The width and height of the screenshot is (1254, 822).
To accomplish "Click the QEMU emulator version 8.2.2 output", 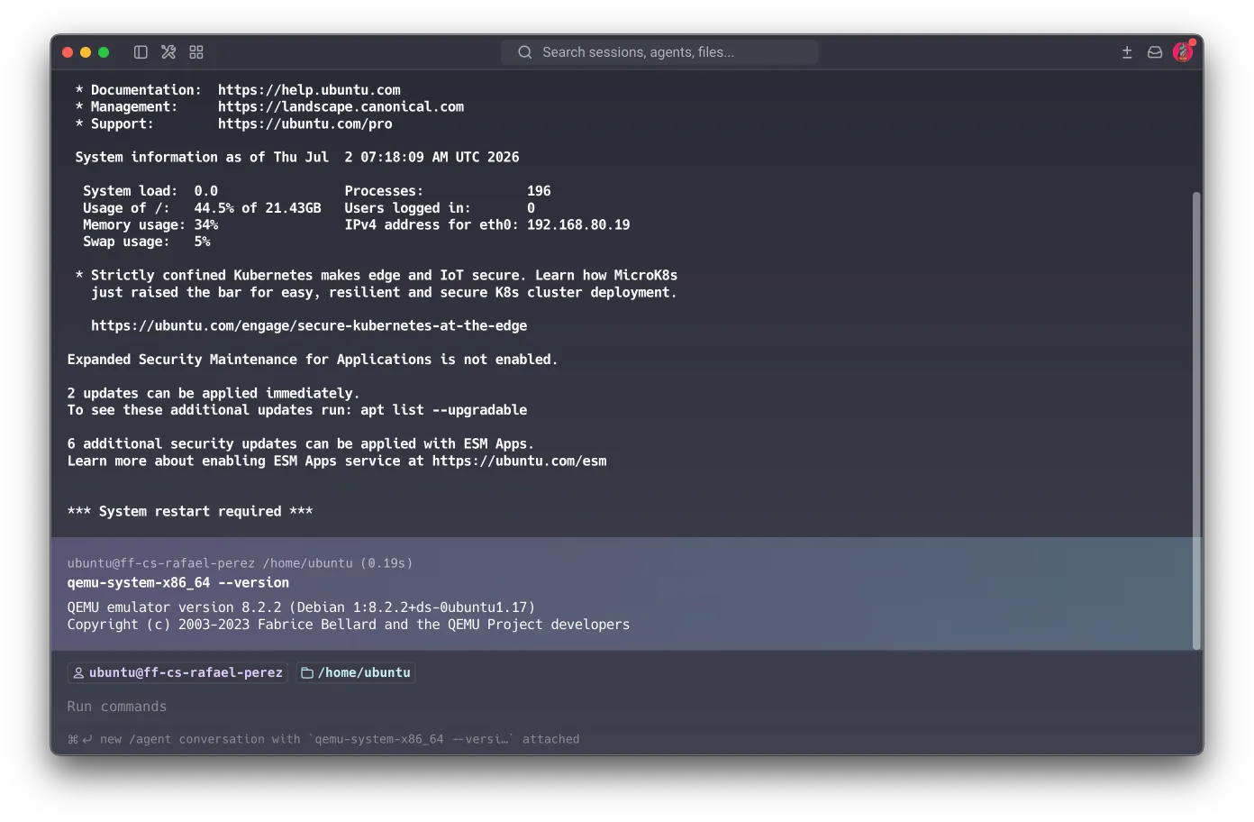I will [x=301, y=607].
